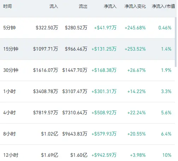
Task: Select the 4小时 row label
Action: (10, 113)
